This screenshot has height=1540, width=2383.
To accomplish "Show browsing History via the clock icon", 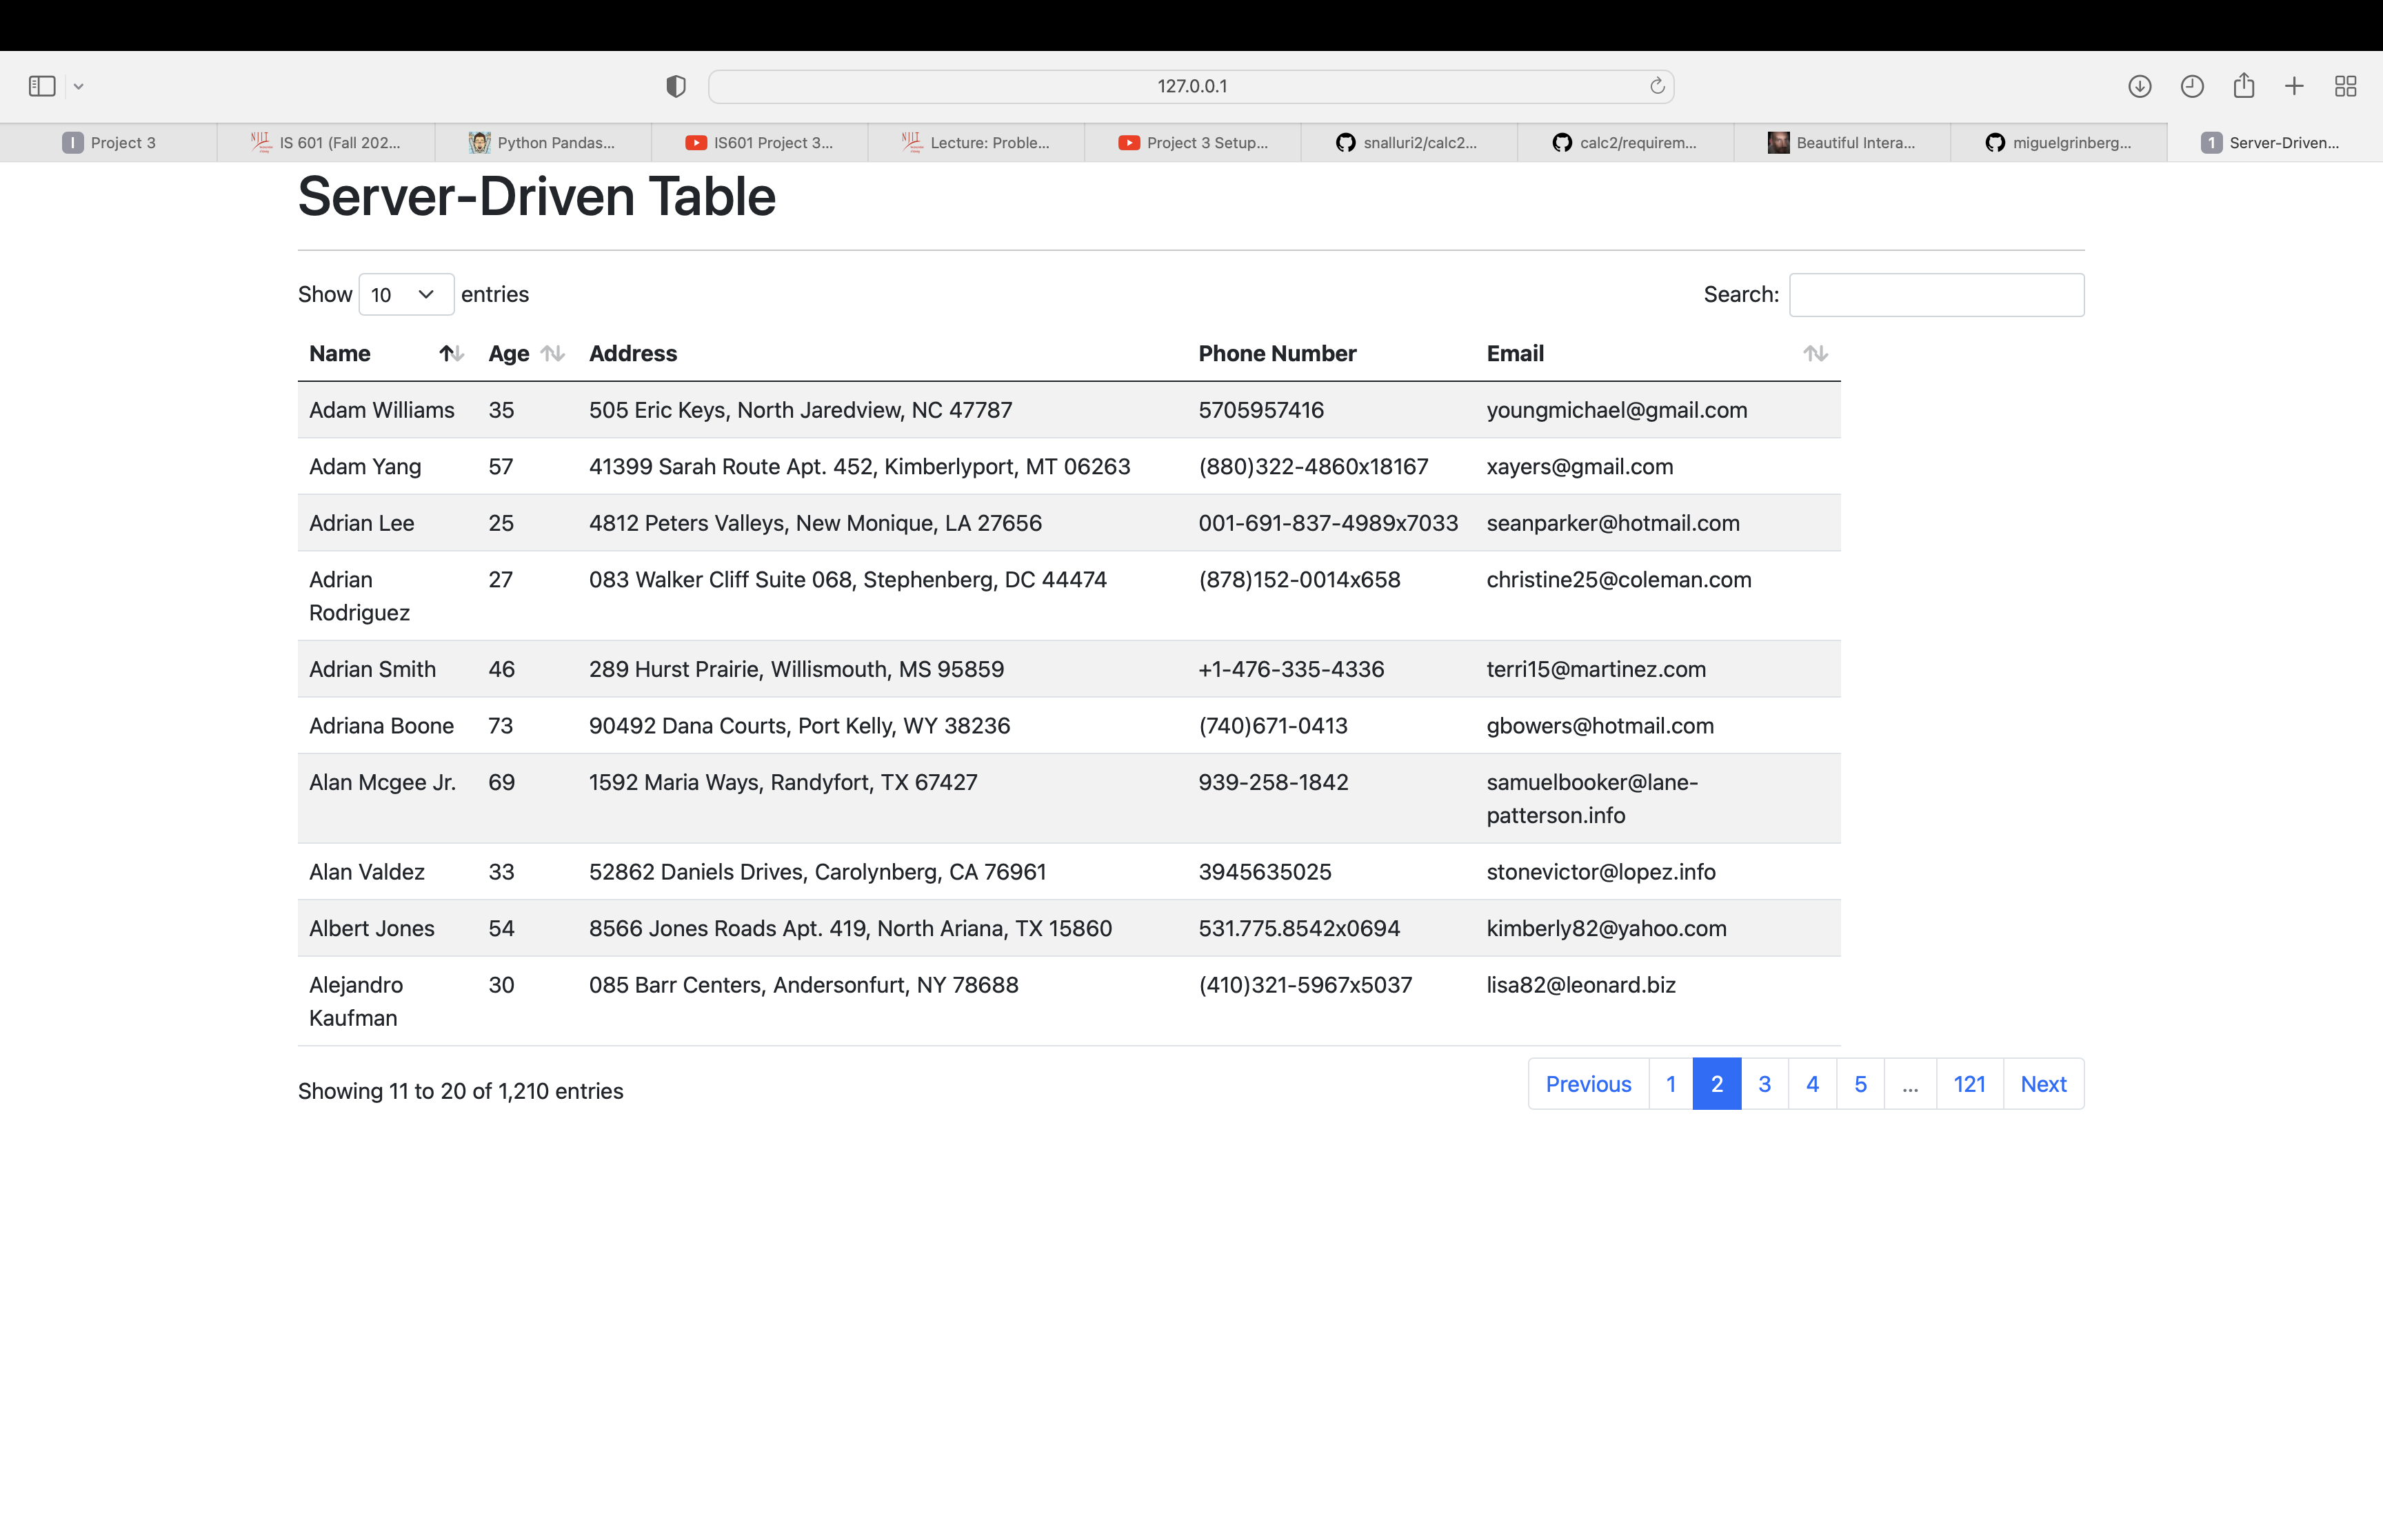I will coord(2192,86).
